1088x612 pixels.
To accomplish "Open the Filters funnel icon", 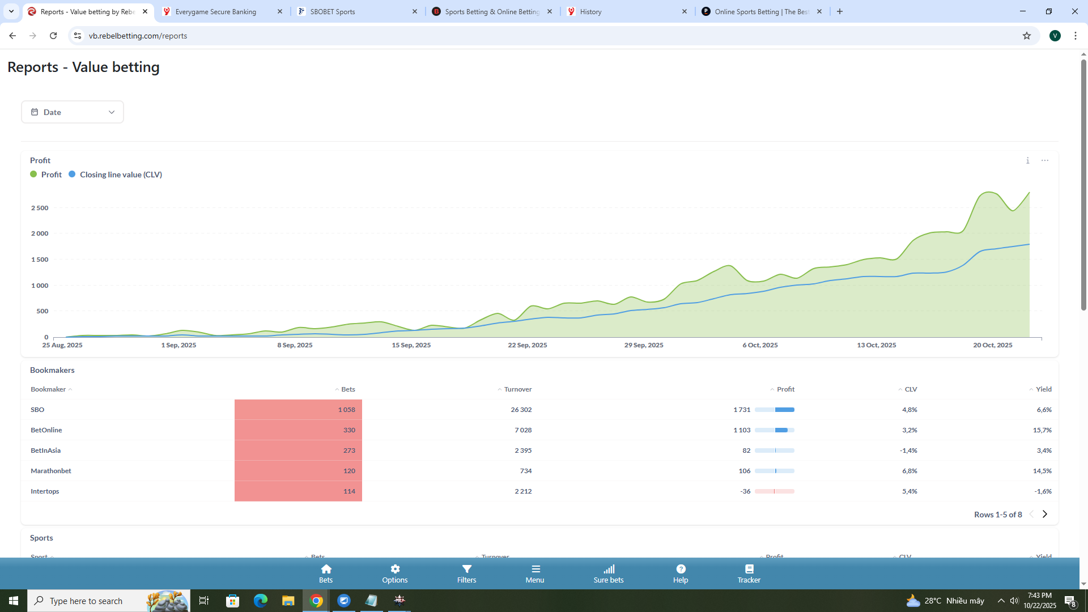I will (x=466, y=569).
